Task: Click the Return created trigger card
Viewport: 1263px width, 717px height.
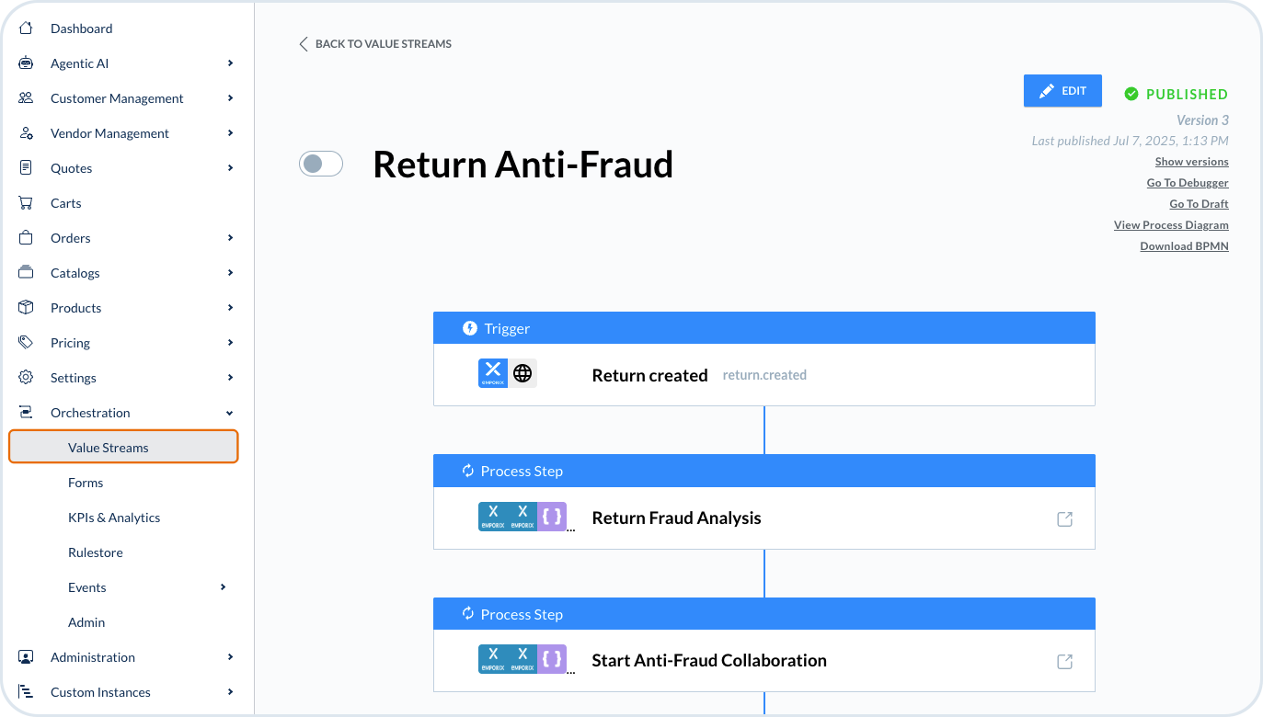Action: click(x=764, y=375)
